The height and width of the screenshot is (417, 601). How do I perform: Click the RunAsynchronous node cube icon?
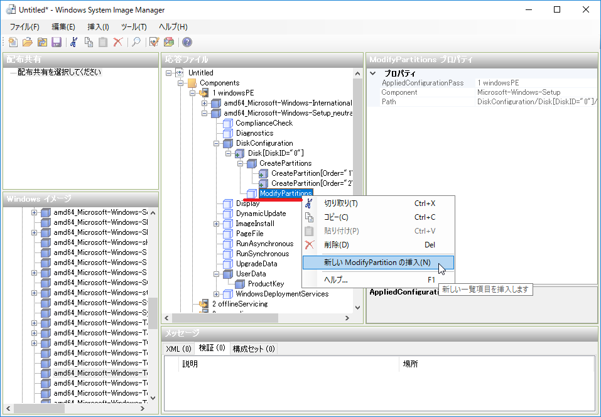point(228,244)
